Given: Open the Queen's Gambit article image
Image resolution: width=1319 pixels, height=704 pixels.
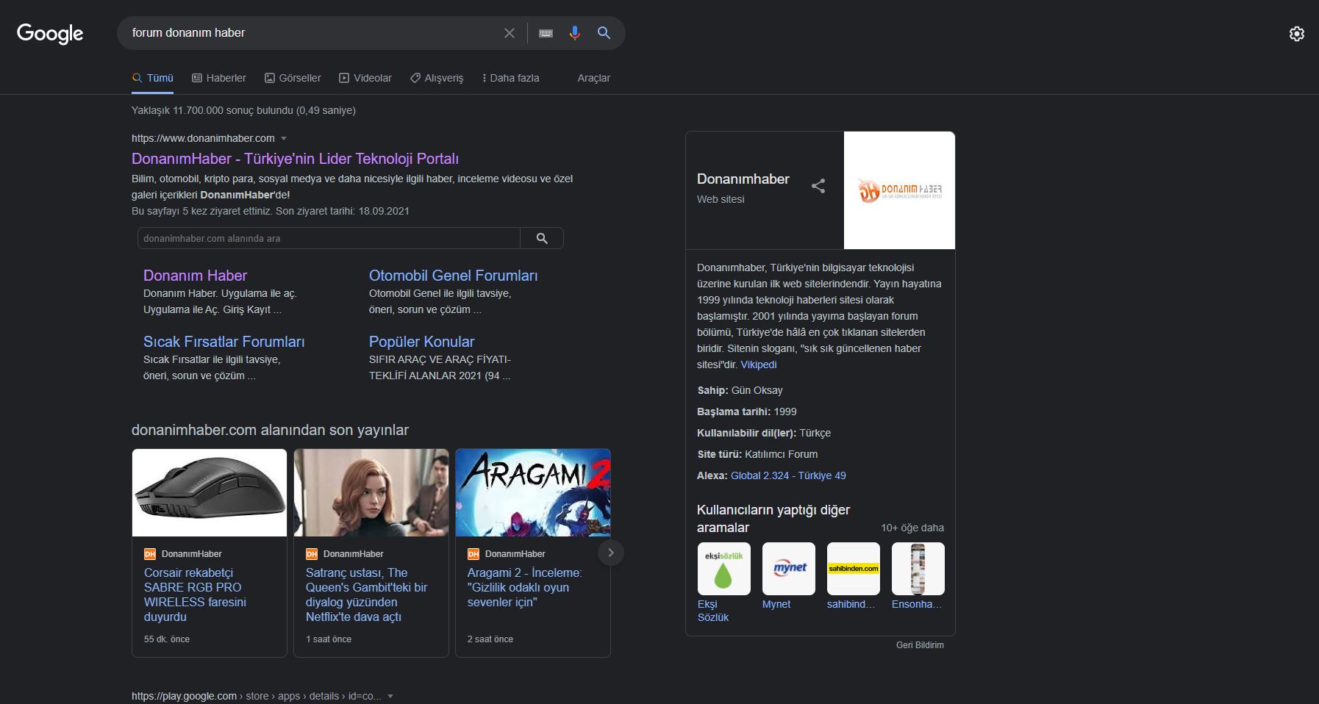Looking at the screenshot, I should 371,492.
